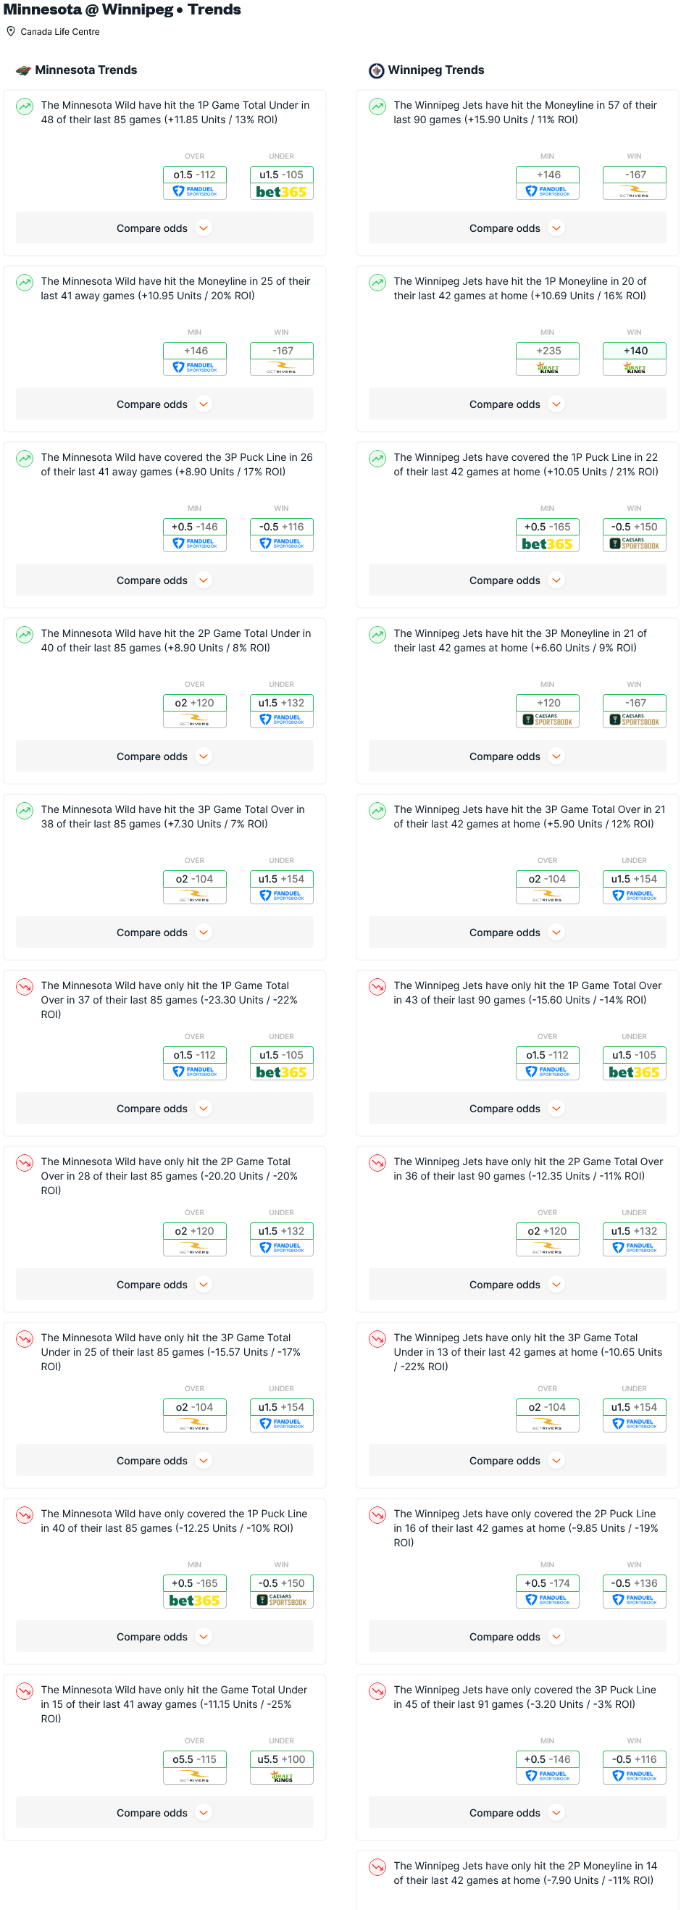
Task: Select the +140 WIN odds for Jets 1P Moneyline
Action: click(x=635, y=351)
